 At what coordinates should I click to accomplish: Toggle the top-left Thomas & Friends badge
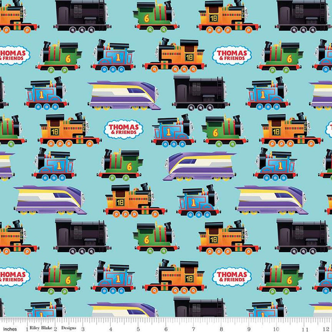14,55
